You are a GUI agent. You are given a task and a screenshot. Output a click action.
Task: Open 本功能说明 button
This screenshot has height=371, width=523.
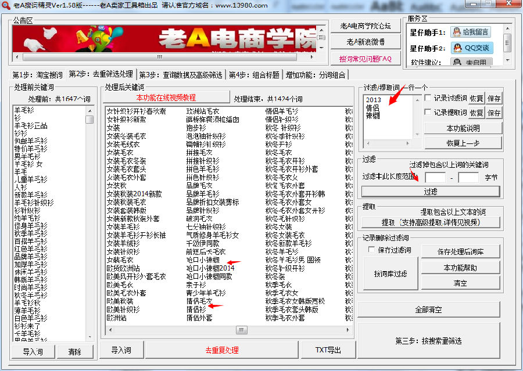coord(463,128)
